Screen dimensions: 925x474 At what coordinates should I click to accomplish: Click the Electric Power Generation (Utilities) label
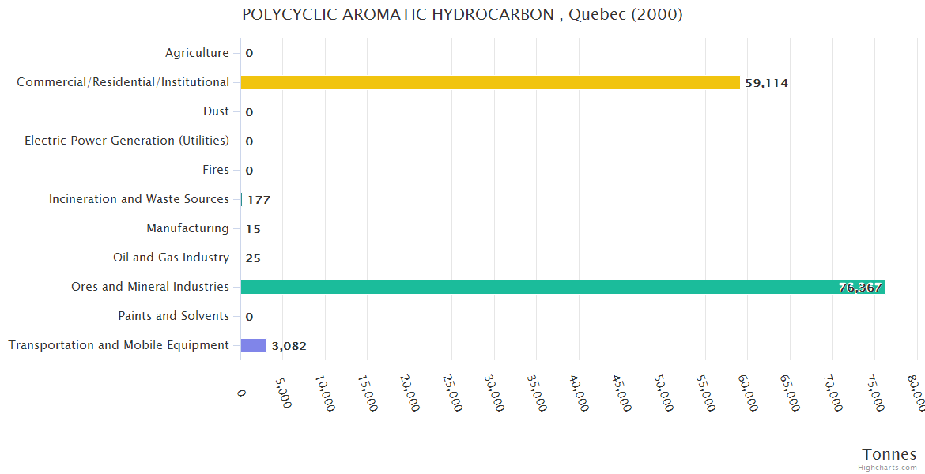click(126, 141)
